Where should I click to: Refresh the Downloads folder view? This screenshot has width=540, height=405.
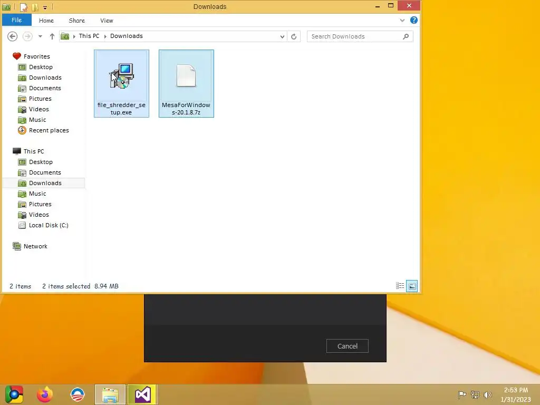pyautogui.click(x=294, y=36)
